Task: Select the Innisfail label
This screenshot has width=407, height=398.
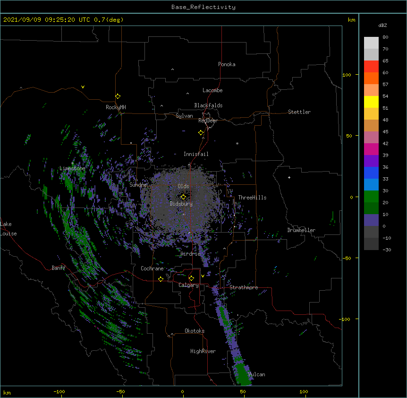Action: coord(196,154)
